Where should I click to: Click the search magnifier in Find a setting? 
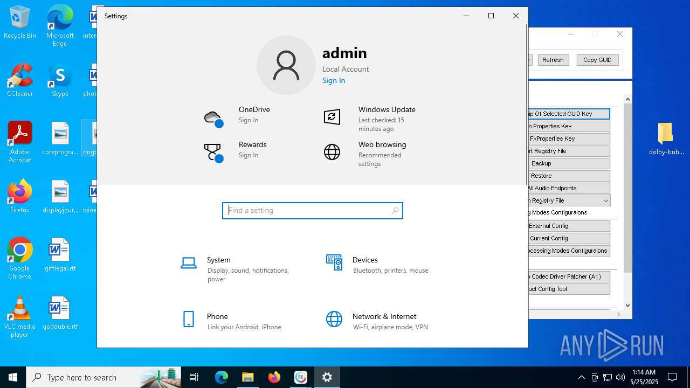tap(395, 211)
